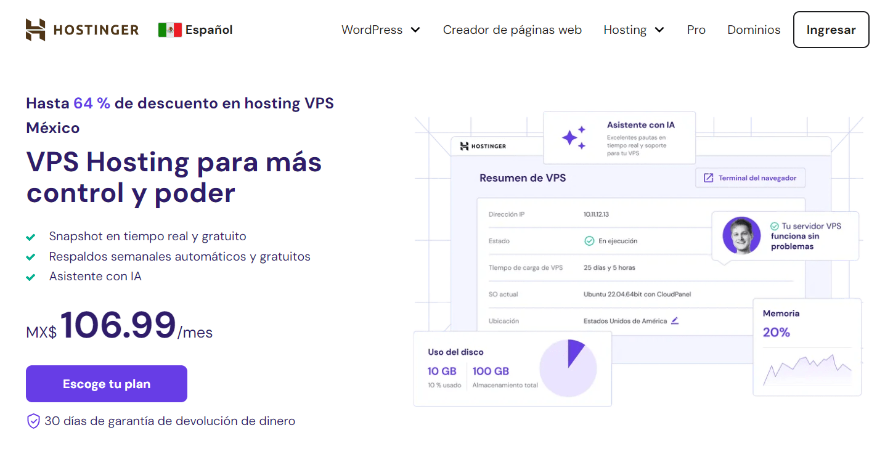Click the Ubicación label

click(x=504, y=321)
